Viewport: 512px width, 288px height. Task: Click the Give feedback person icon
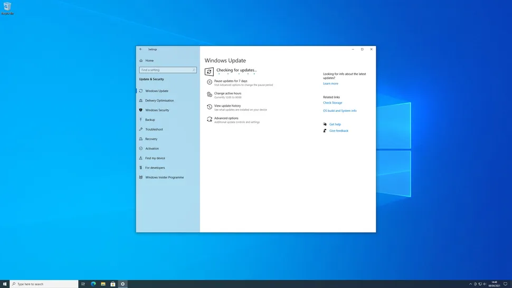(x=325, y=131)
